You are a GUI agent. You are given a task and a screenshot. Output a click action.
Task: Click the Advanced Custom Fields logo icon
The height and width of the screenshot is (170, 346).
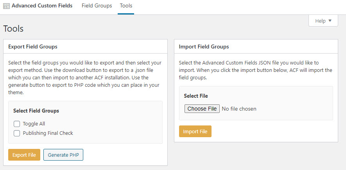[6, 6]
